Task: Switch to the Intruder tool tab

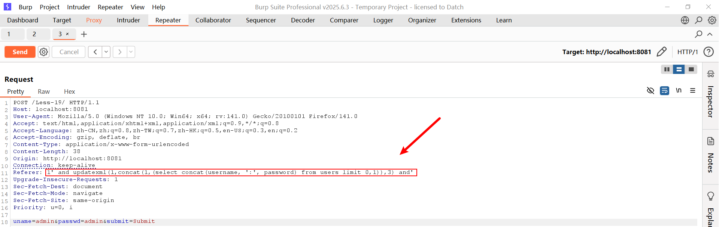Action: (128, 20)
